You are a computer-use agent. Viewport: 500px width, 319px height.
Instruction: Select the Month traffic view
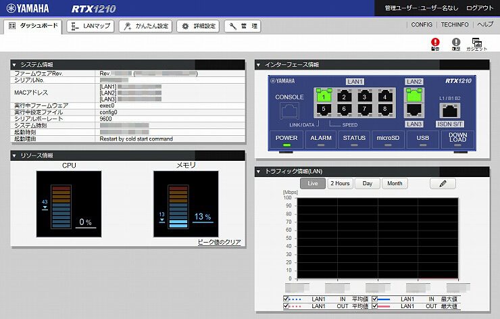point(395,183)
